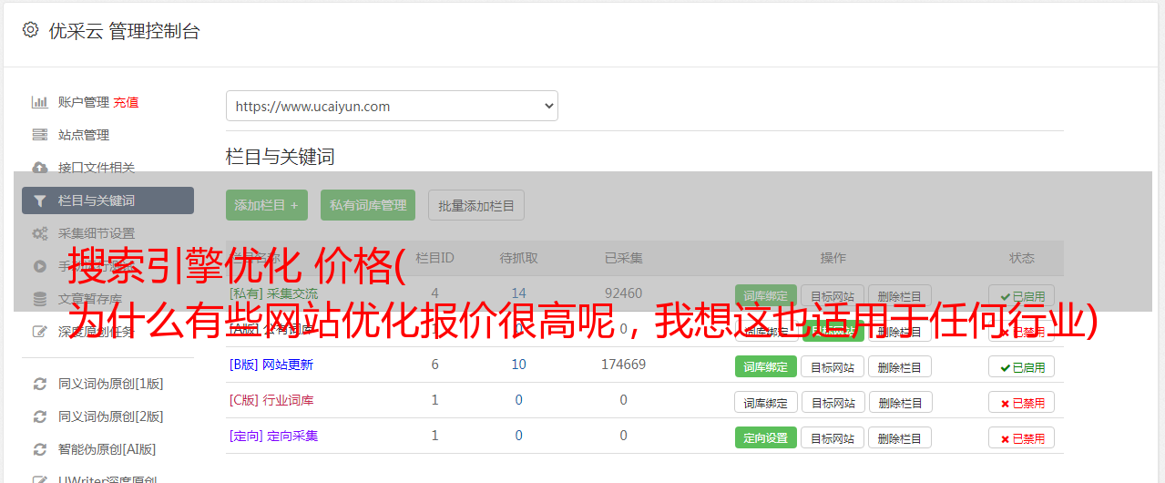The height and width of the screenshot is (483, 1165).
Task: Toggle the 已启用 status for 网站更新
Action: 1022,366
